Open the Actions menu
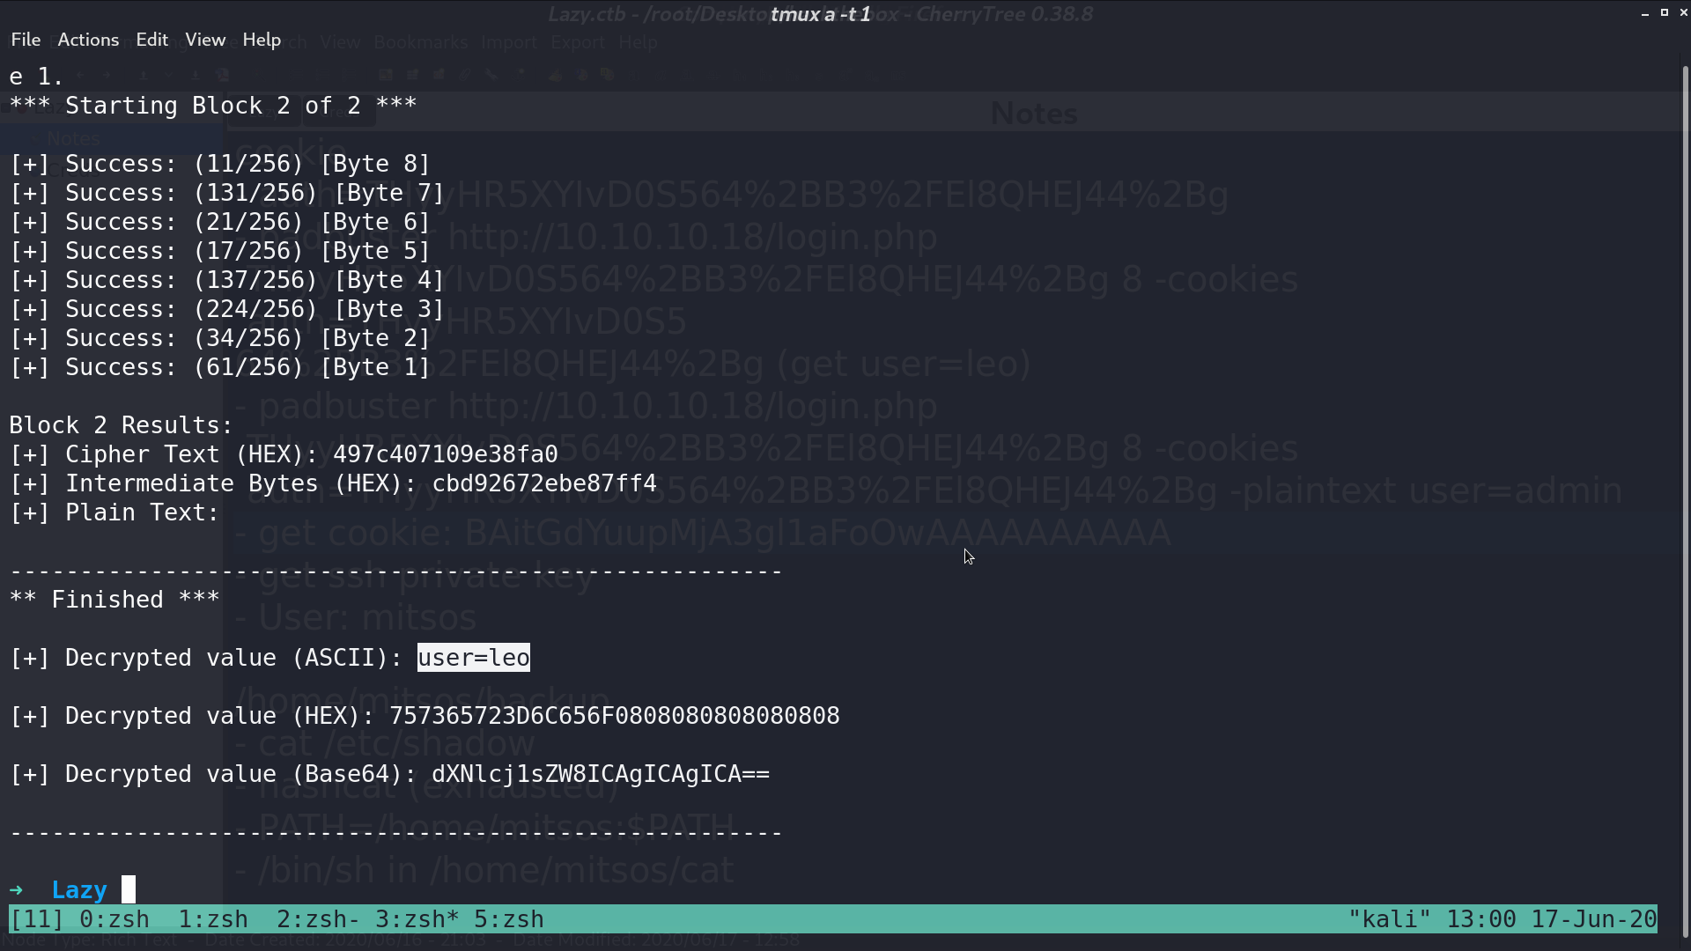The width and height of the screenshot is (1691, 951). (x=88, y=40)
